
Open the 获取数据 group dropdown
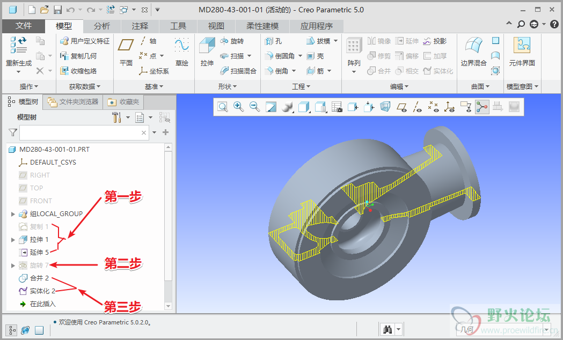tap(85, 86)
